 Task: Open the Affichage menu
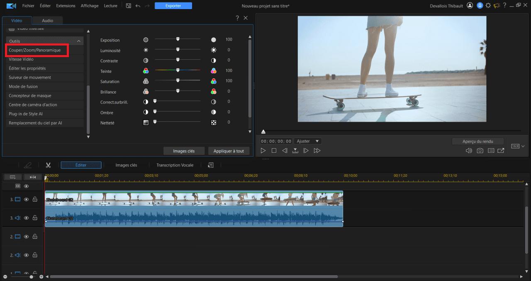(90, 6)
